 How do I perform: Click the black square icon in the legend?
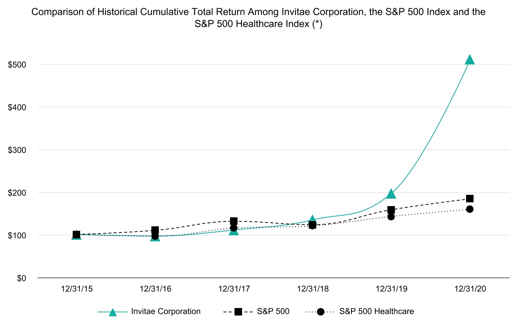[238, 312]
